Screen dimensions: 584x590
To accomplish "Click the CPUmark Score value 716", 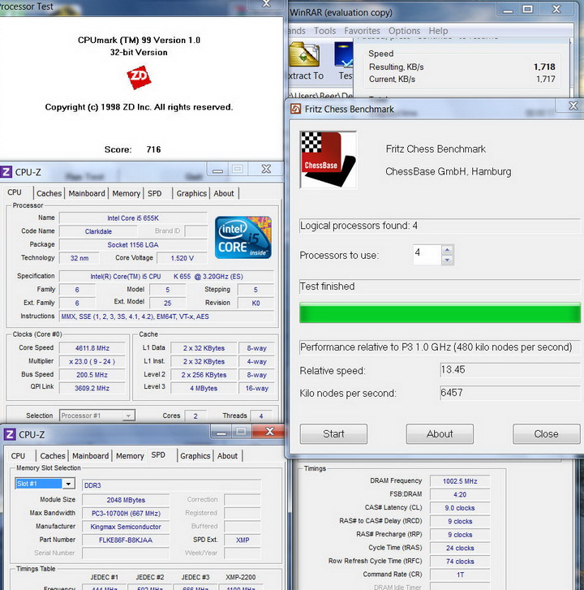I will coord(153,149).
